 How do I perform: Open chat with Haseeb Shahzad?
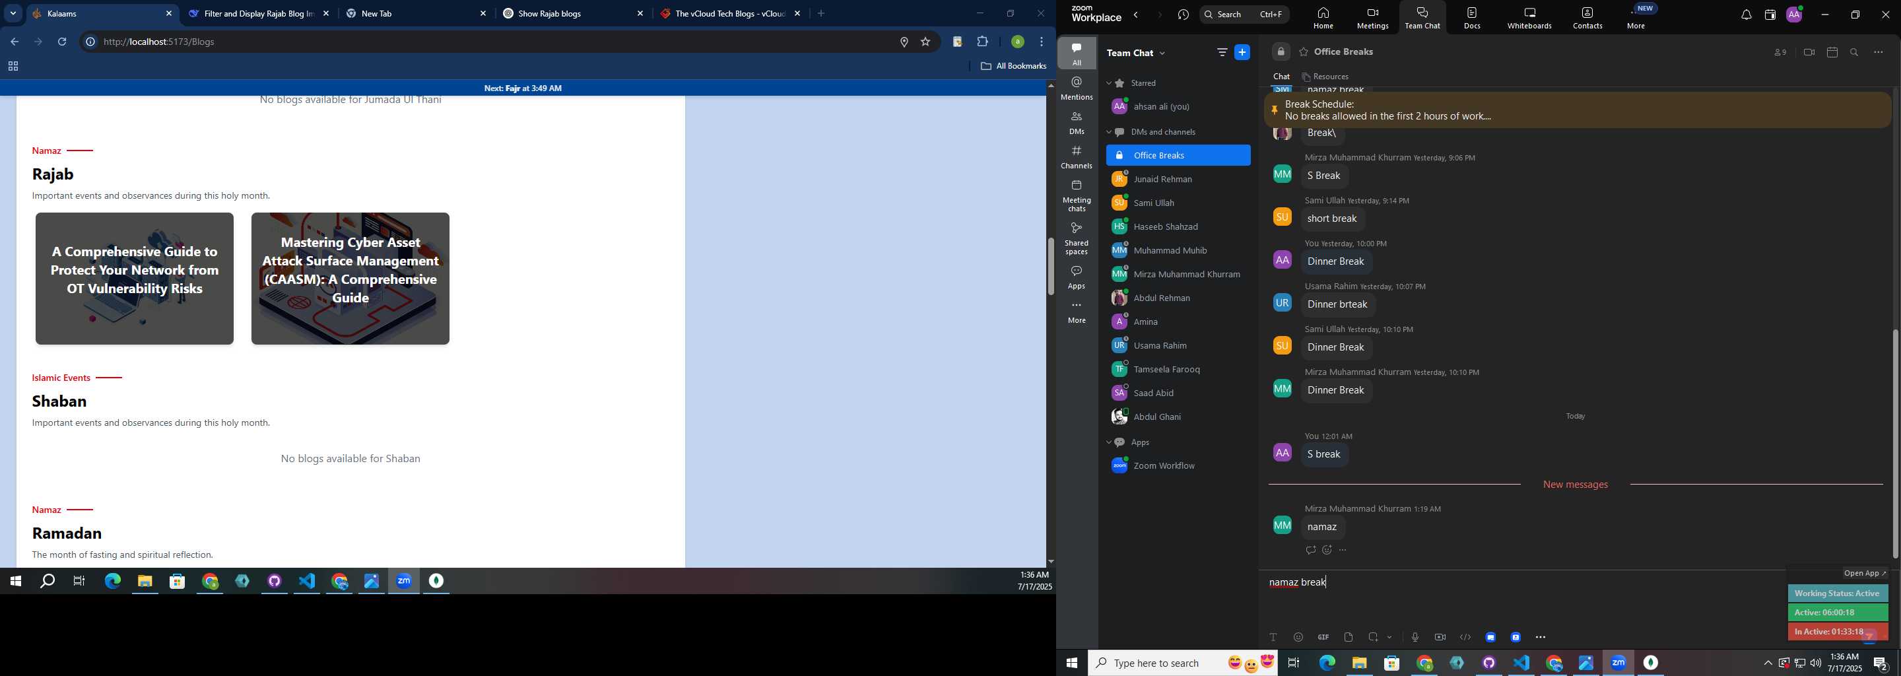[1178, 226]
